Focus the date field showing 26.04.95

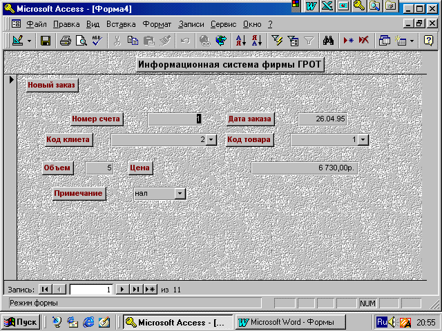tap(323, 119)
